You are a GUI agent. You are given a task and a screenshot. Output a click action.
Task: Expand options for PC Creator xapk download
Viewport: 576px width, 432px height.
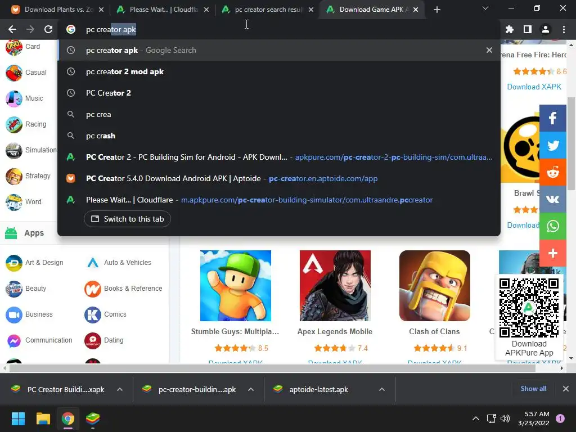(120, 389)
